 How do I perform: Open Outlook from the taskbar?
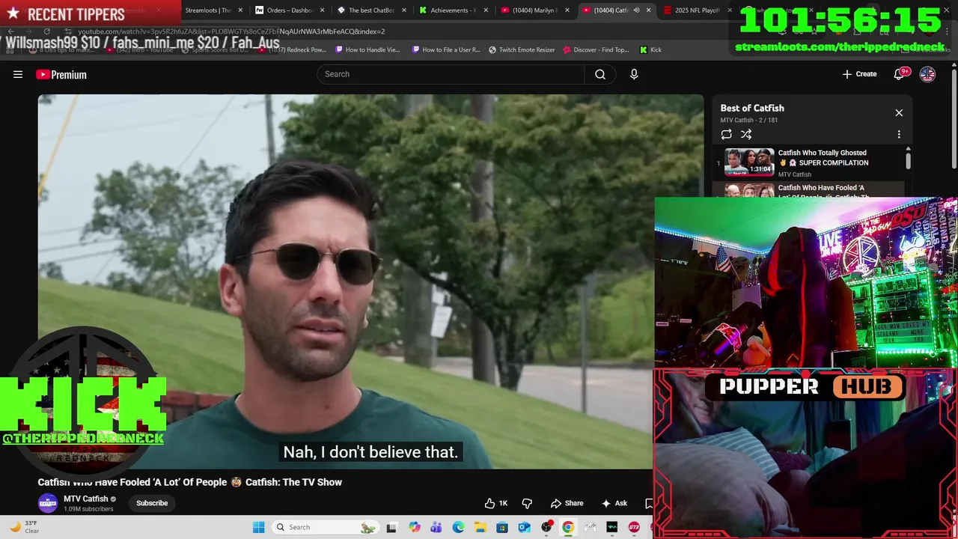click(x=525, y=527)
